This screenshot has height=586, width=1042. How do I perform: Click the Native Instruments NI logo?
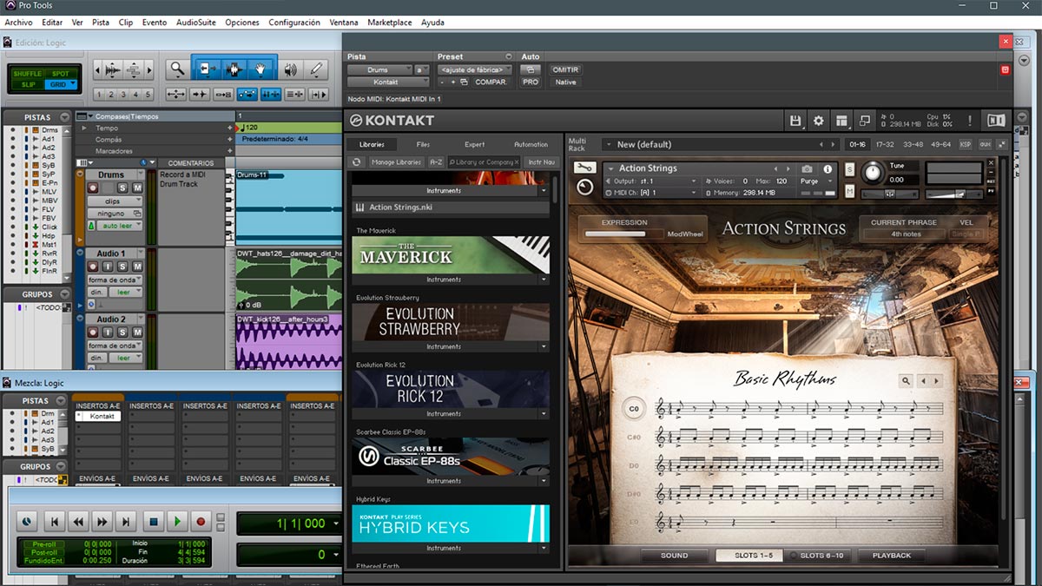(x=997, y=121)
